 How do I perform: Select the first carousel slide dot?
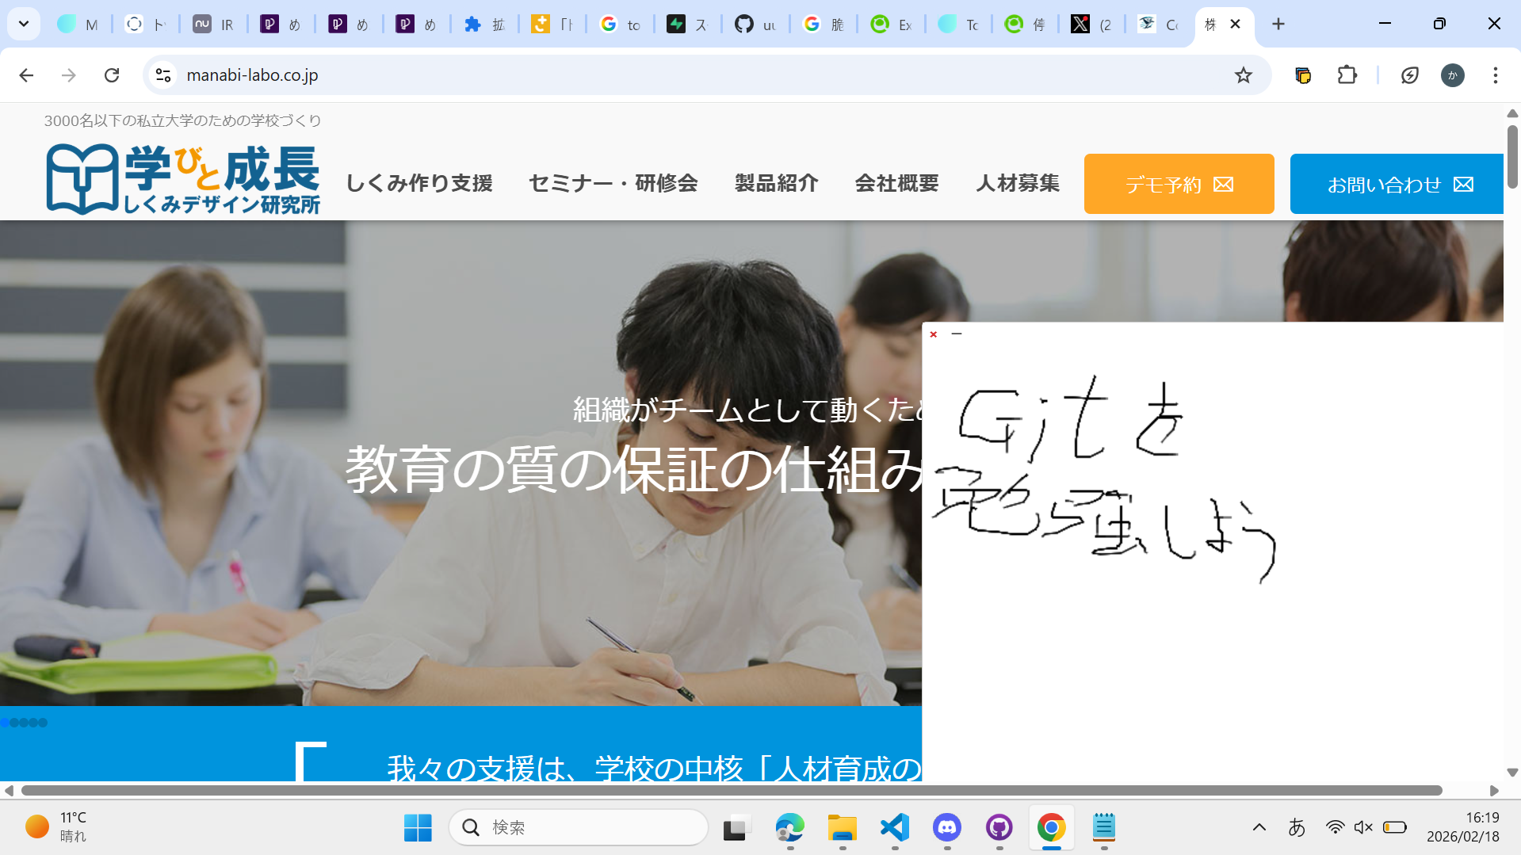click(x=5, y=723)
